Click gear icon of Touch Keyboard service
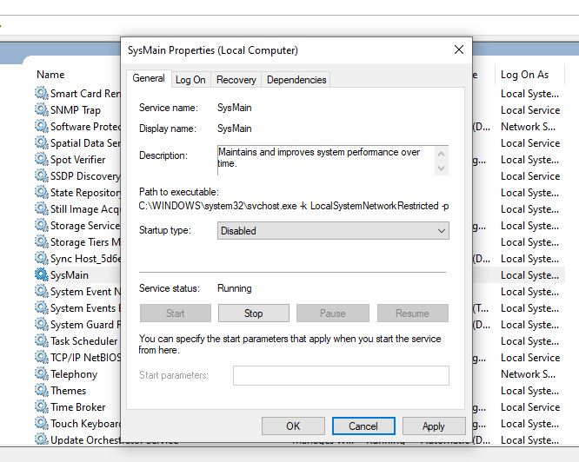The width and height of the screenshot is (579, 462). [42, 423]
